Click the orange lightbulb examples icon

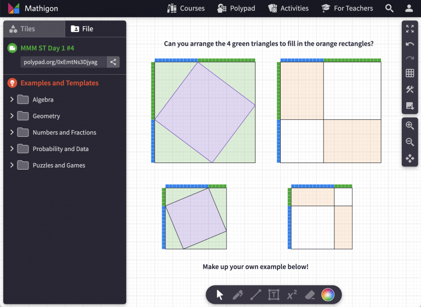(x=12, y=83)
